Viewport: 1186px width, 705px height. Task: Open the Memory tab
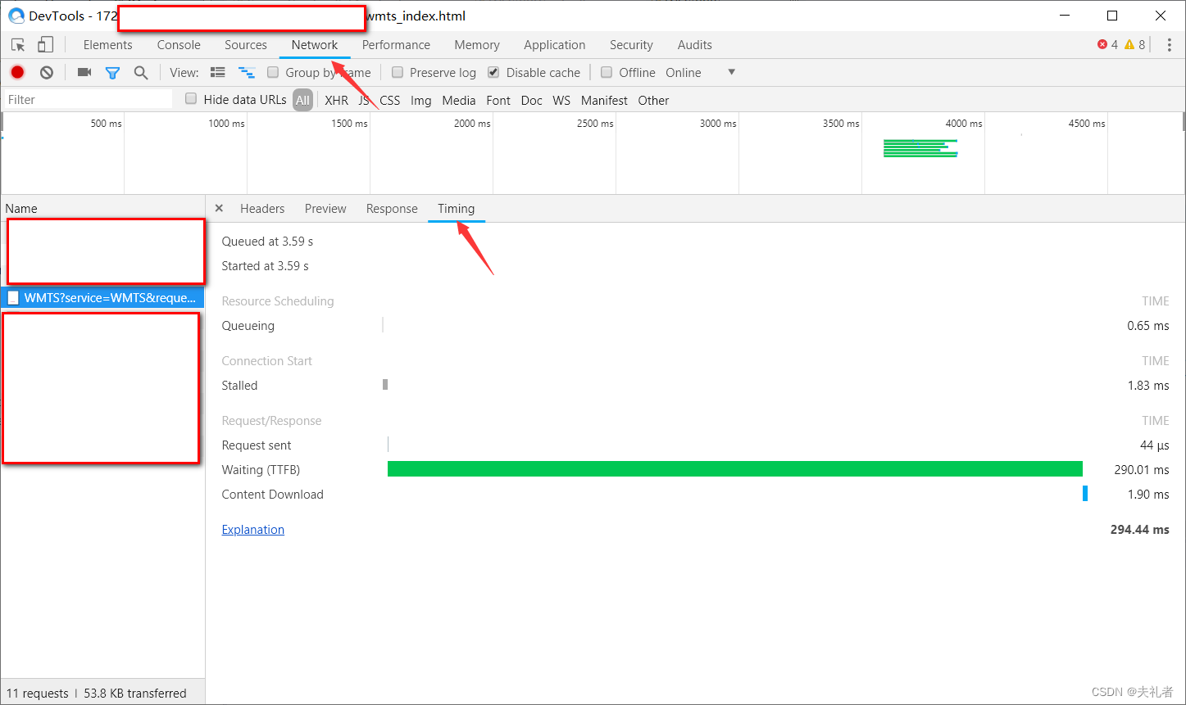pyautogui.click(x=477, y=45)
